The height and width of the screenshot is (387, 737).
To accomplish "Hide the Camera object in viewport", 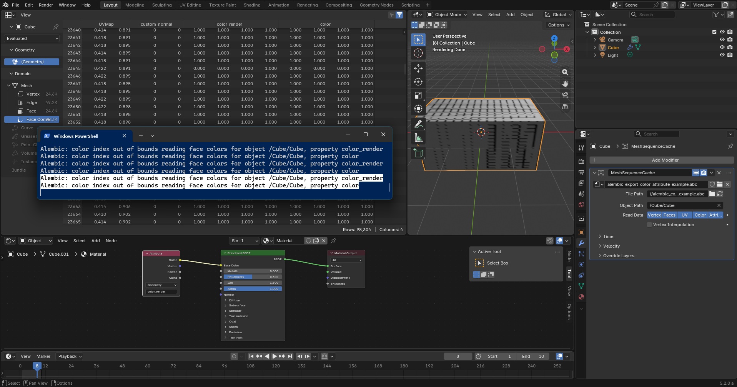I will pos(722,40).
